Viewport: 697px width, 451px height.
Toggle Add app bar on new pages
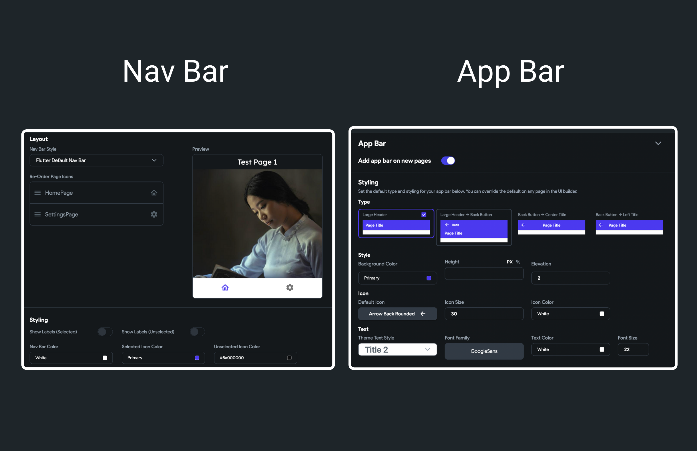pos(449,161)
